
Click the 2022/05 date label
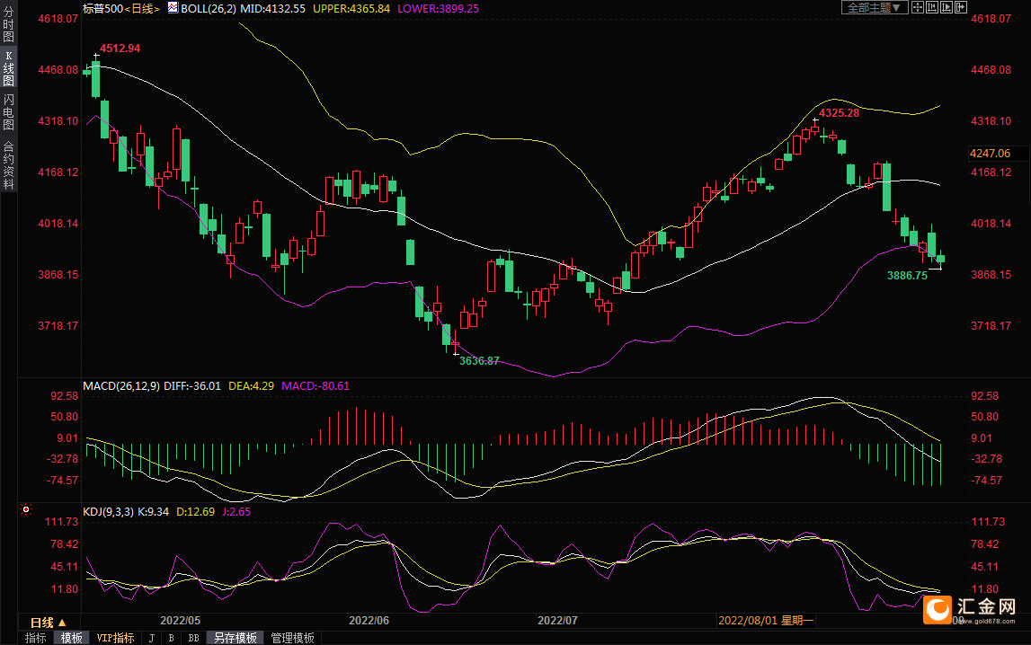(180, 621)
